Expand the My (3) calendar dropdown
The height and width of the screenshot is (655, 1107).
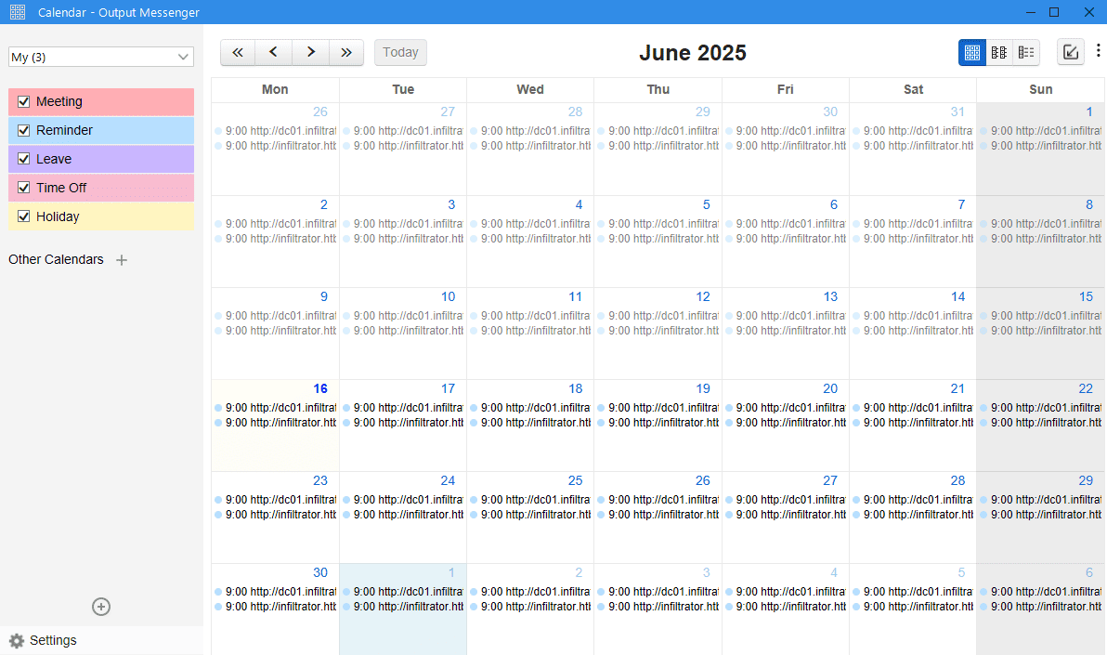point(100,58)
